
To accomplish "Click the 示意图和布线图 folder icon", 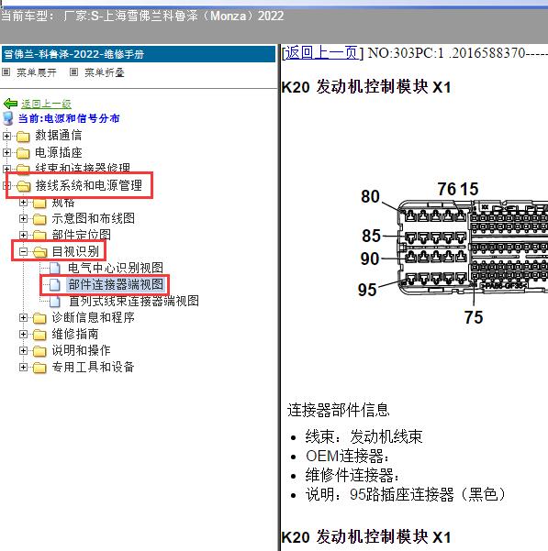I will click(x=39, y=219).
